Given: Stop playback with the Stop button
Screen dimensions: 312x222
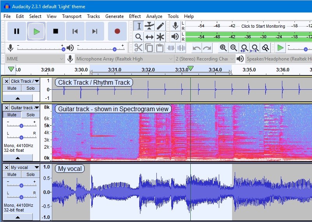Looking at the screenshot, I should pyautogui.click(x=56, y=31).
